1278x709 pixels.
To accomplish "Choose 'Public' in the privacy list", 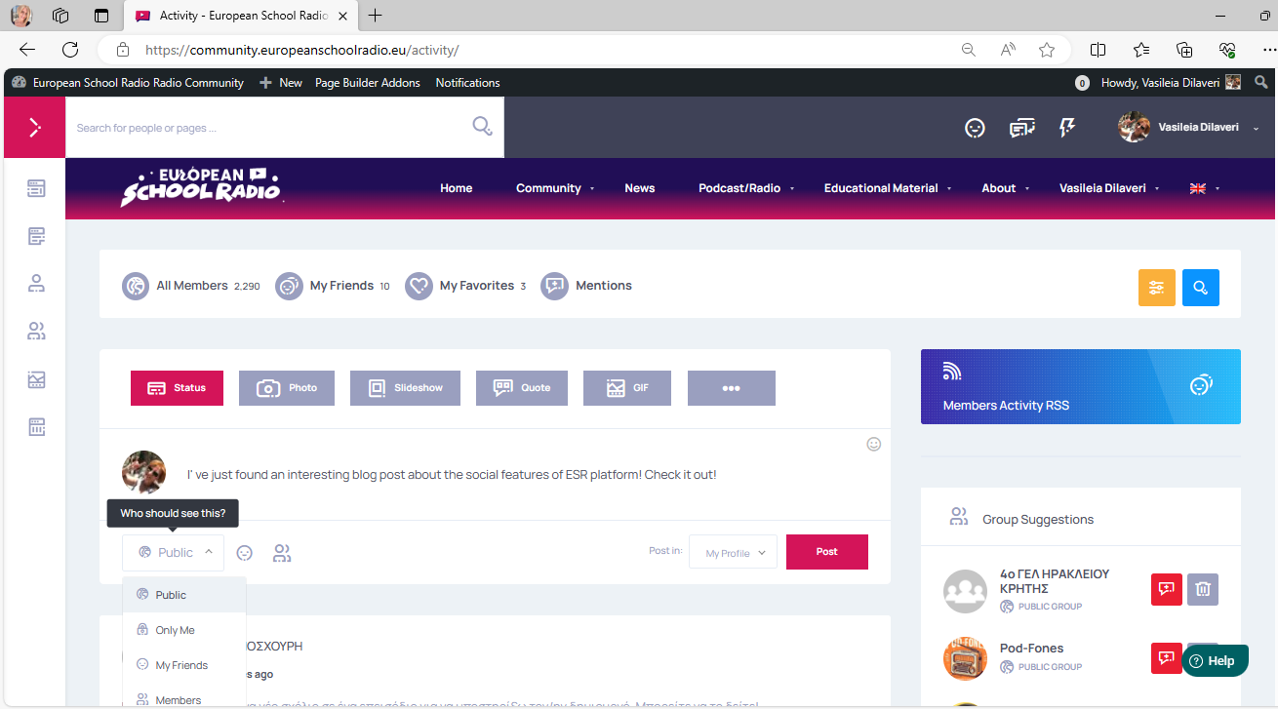I will point(171,595).
